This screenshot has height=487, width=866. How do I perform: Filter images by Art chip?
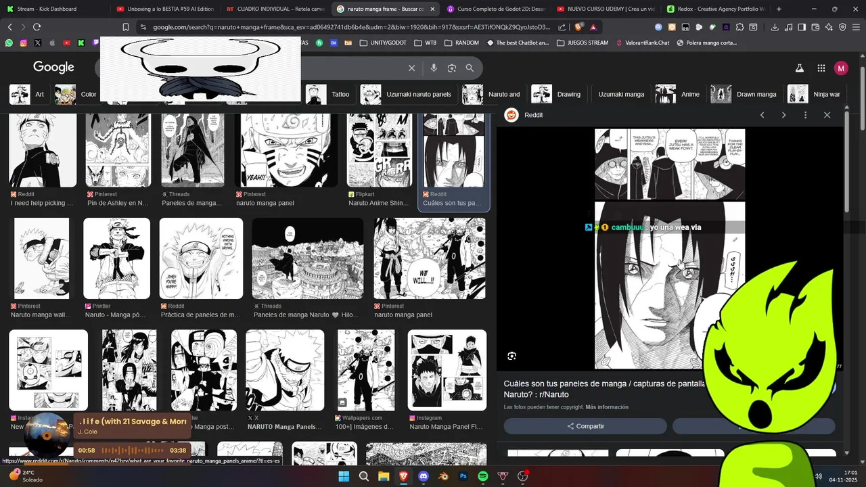[28, 94]
